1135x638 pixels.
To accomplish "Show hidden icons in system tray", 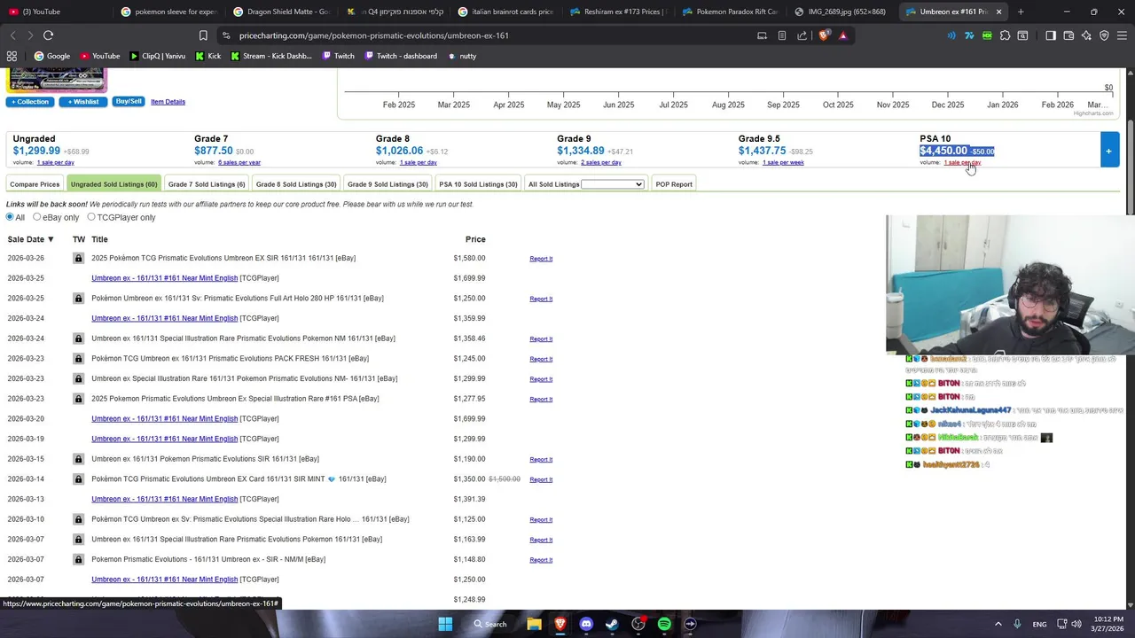I will (x=998, y=624).
